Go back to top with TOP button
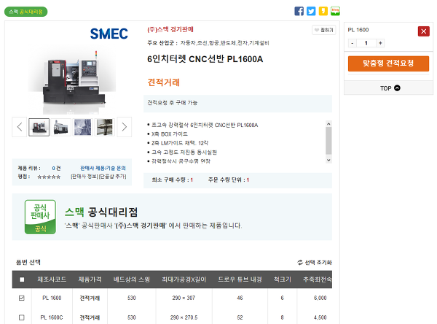 [390, 88]
